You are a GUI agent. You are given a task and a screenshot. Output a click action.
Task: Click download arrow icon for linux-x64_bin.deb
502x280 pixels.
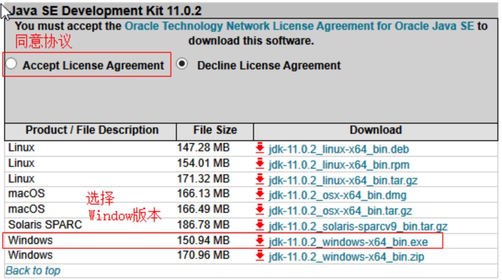pos(260,149)
